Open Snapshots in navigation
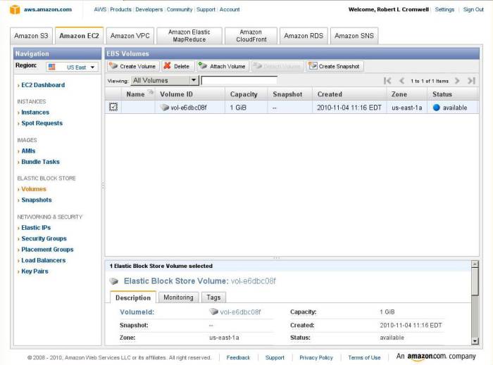 click(x=37, y=200)
